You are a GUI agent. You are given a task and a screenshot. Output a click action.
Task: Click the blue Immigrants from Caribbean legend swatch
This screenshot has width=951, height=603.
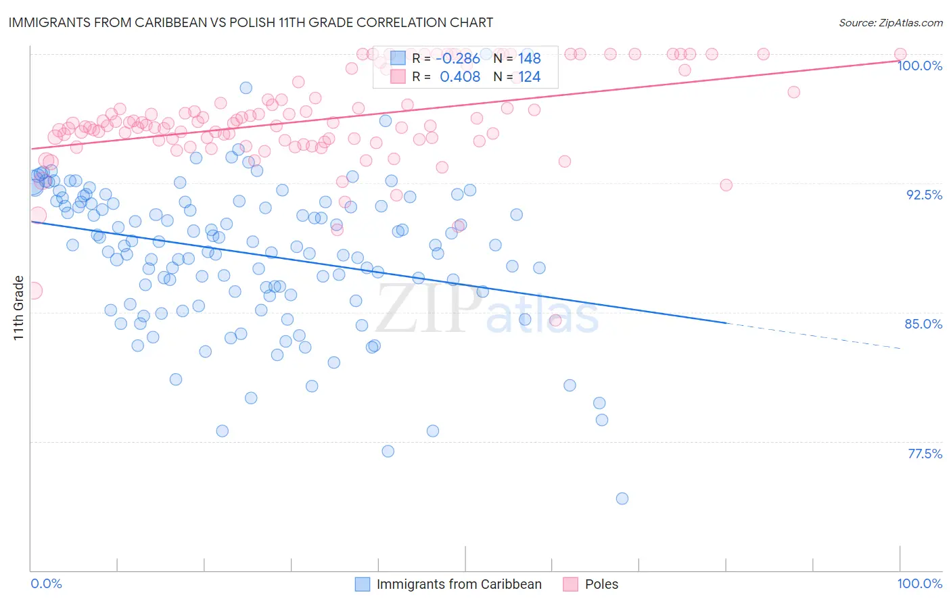363,584
